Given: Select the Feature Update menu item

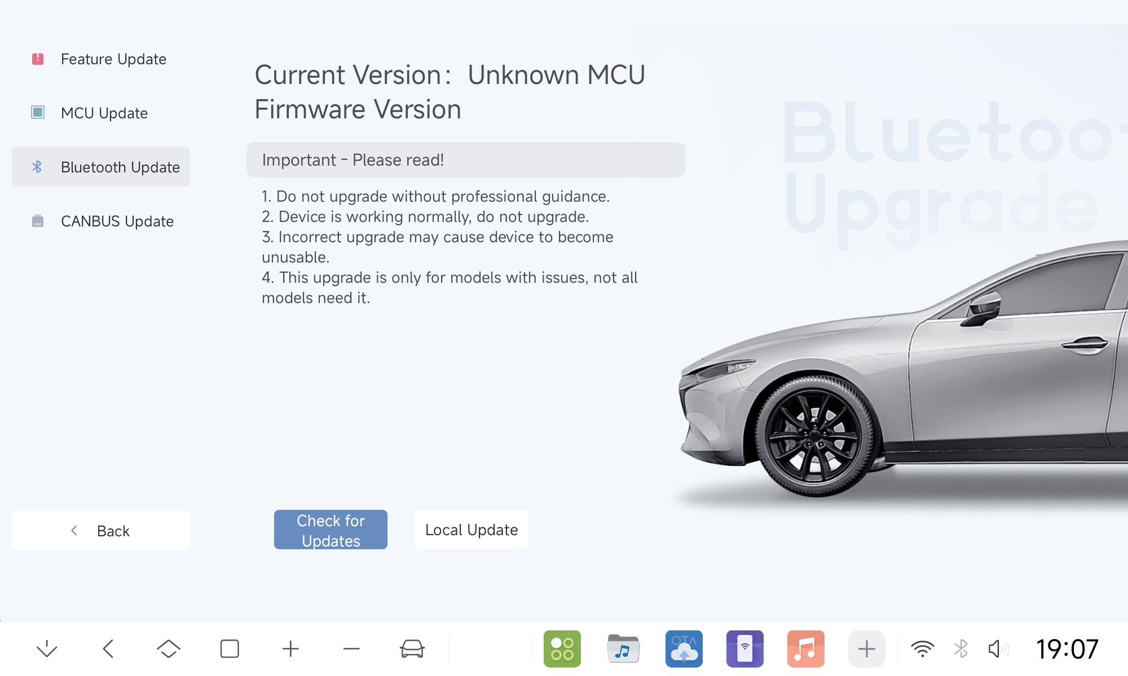Looking at the screenshot, I should coord(100,59).
